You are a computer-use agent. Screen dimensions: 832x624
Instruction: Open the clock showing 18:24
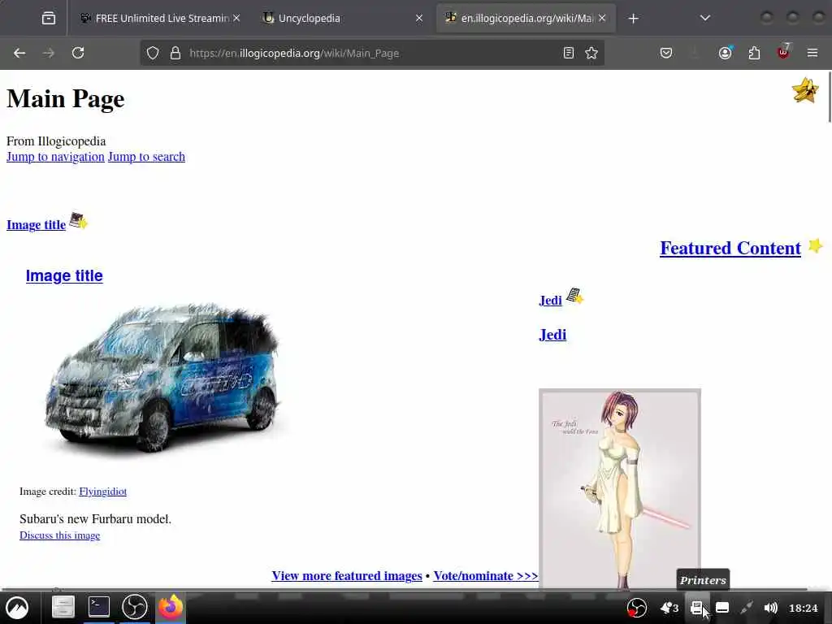[804, 608]
